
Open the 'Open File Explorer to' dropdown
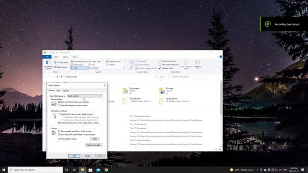[x=85, y=96]
